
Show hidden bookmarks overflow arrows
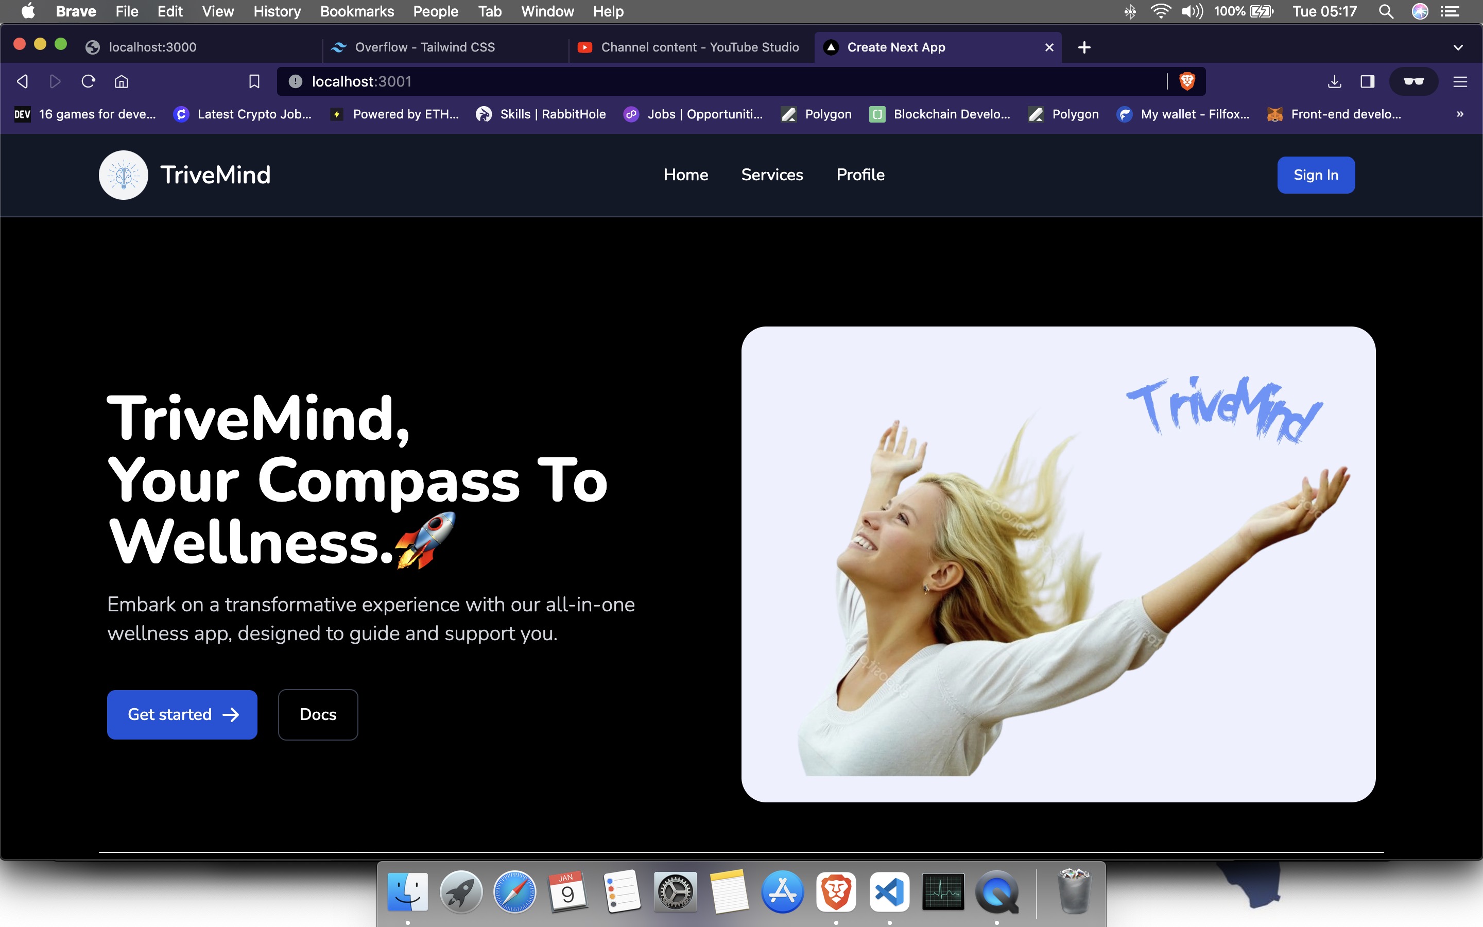[1460, 114]
